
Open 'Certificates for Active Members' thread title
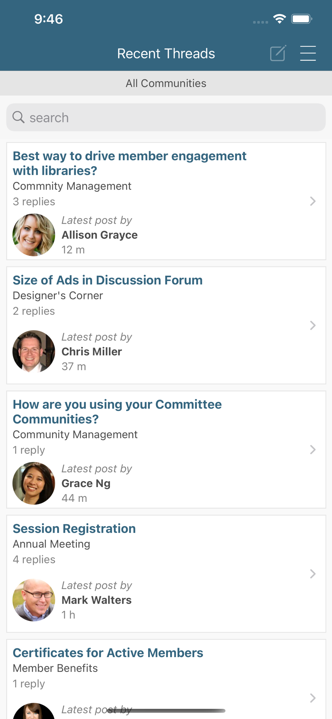[108, 652]
